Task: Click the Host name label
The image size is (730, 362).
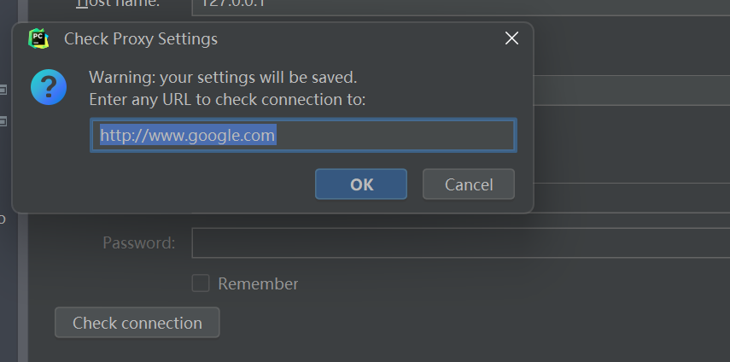Action: pyautogui.click(x=118, y=4)
